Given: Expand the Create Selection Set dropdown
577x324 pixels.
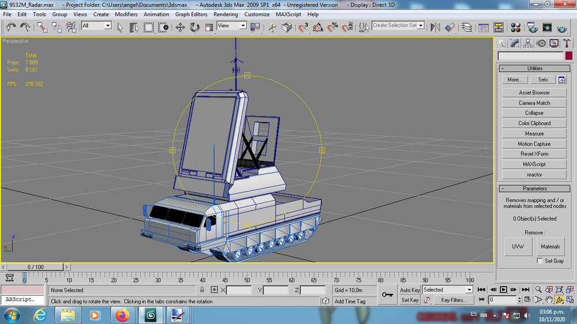Looking at the screenshot, I should 421,25.
